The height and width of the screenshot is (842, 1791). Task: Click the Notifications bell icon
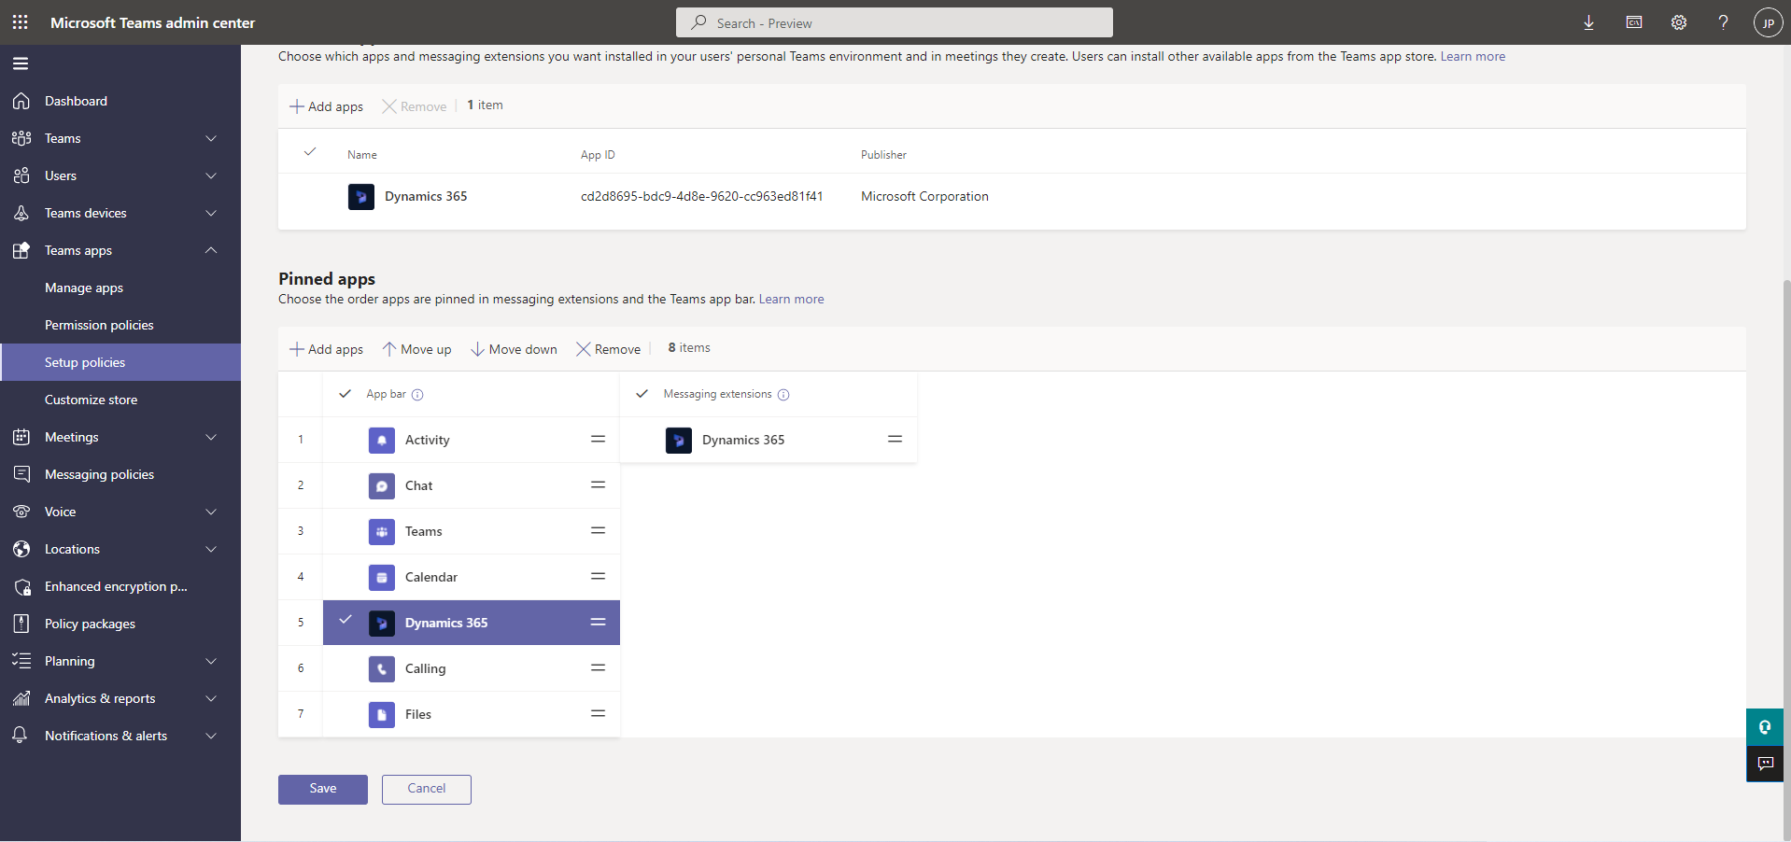click(21, 736)
